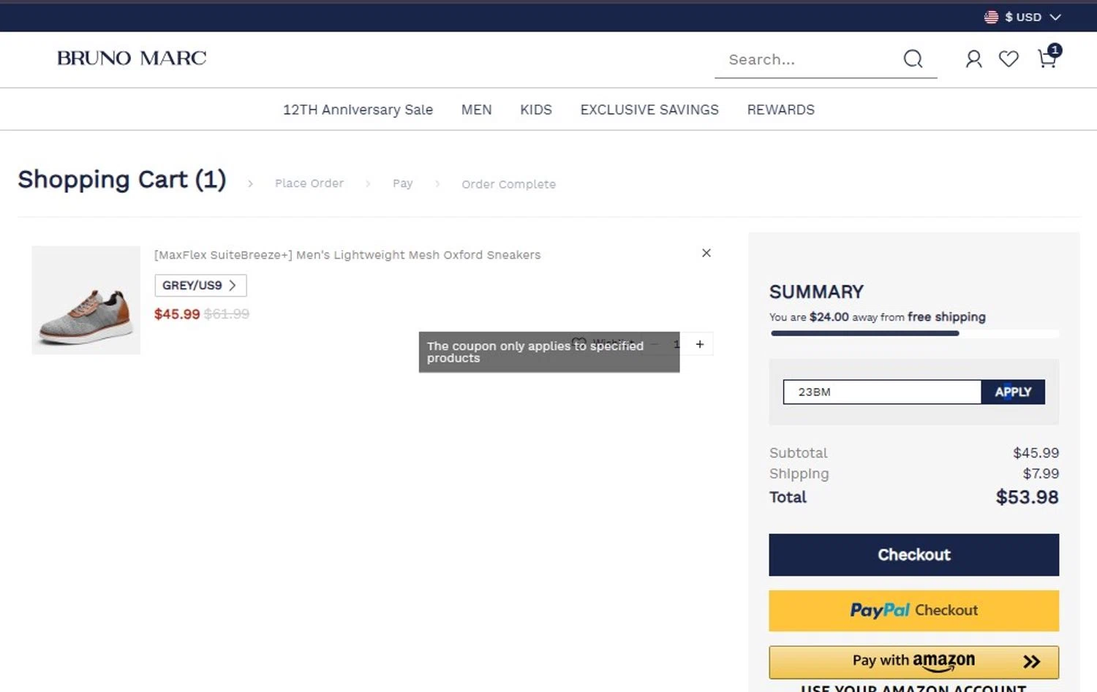
Task: Click the struck-through $61.99 original price
Action: pos(227,314)
